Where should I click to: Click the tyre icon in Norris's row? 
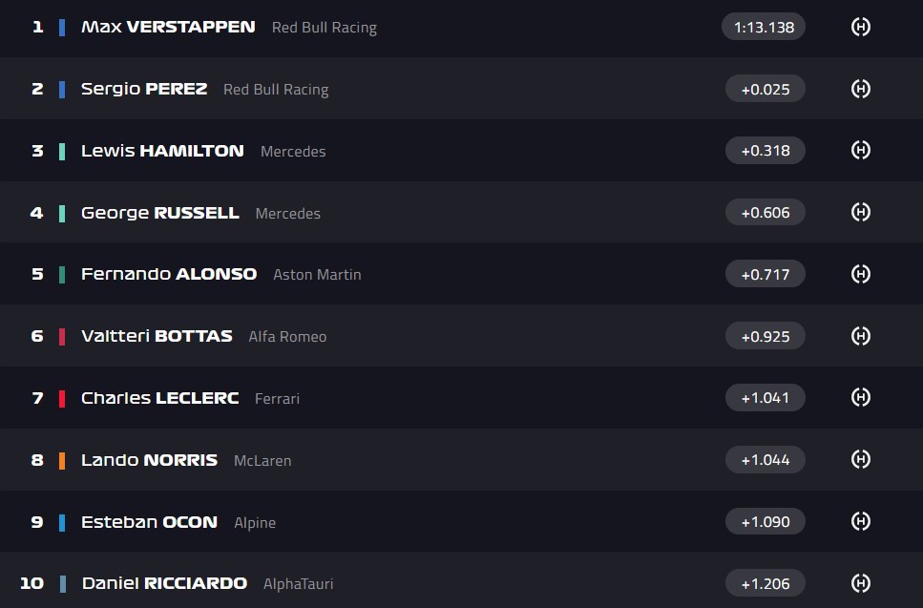click(860, 459)
